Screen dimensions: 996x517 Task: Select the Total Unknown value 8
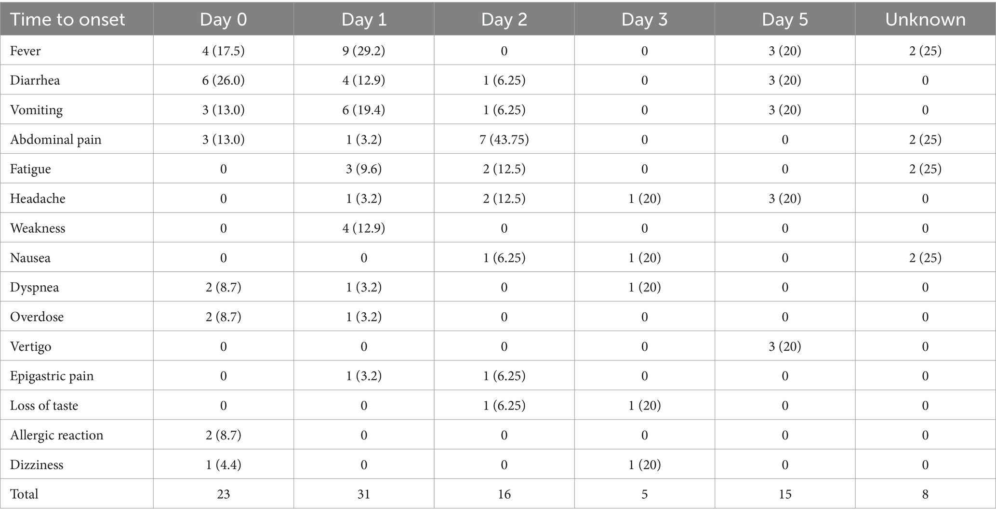(925, 494)
